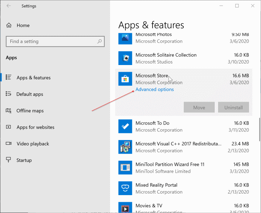Open Advanced options for Microsoft Store
The image size is (261, 213).
click(x=155, y=89)
